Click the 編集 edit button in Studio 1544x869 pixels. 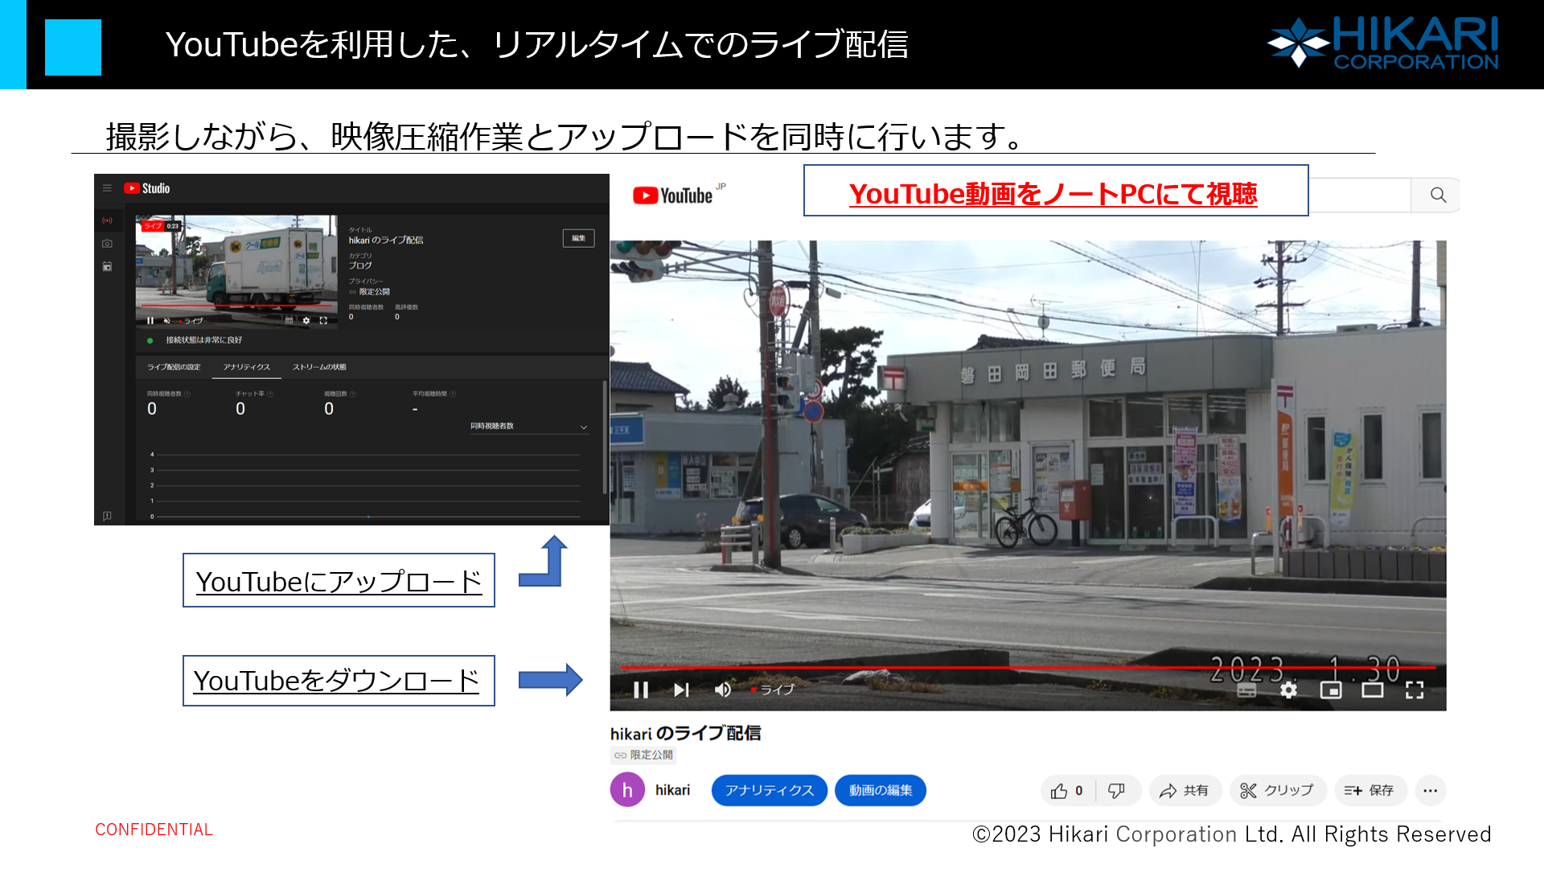(x=578, y=238)
